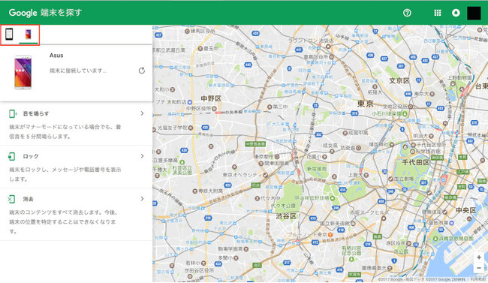The image size is (488, 283).
Task: Click the large Asus phone image
Action: pos(23,72)
